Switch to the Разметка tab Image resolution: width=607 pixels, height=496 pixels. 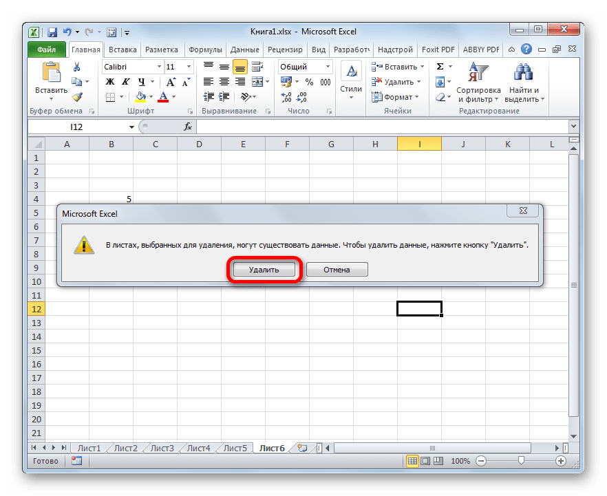click(162, 50)
